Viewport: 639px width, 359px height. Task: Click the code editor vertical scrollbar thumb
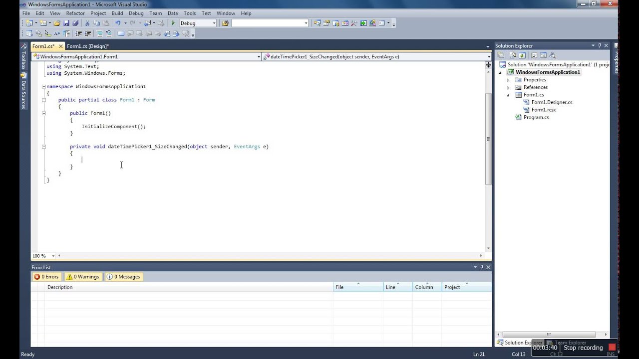(x=489, y=138)
